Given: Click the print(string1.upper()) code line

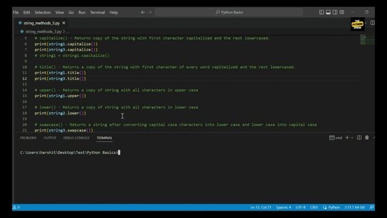Looking at the screenshot, I should point(60,96).
